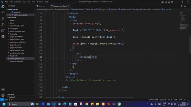
Task: Toggle the secondary side bar layout icon
Action: coord(169,2)
